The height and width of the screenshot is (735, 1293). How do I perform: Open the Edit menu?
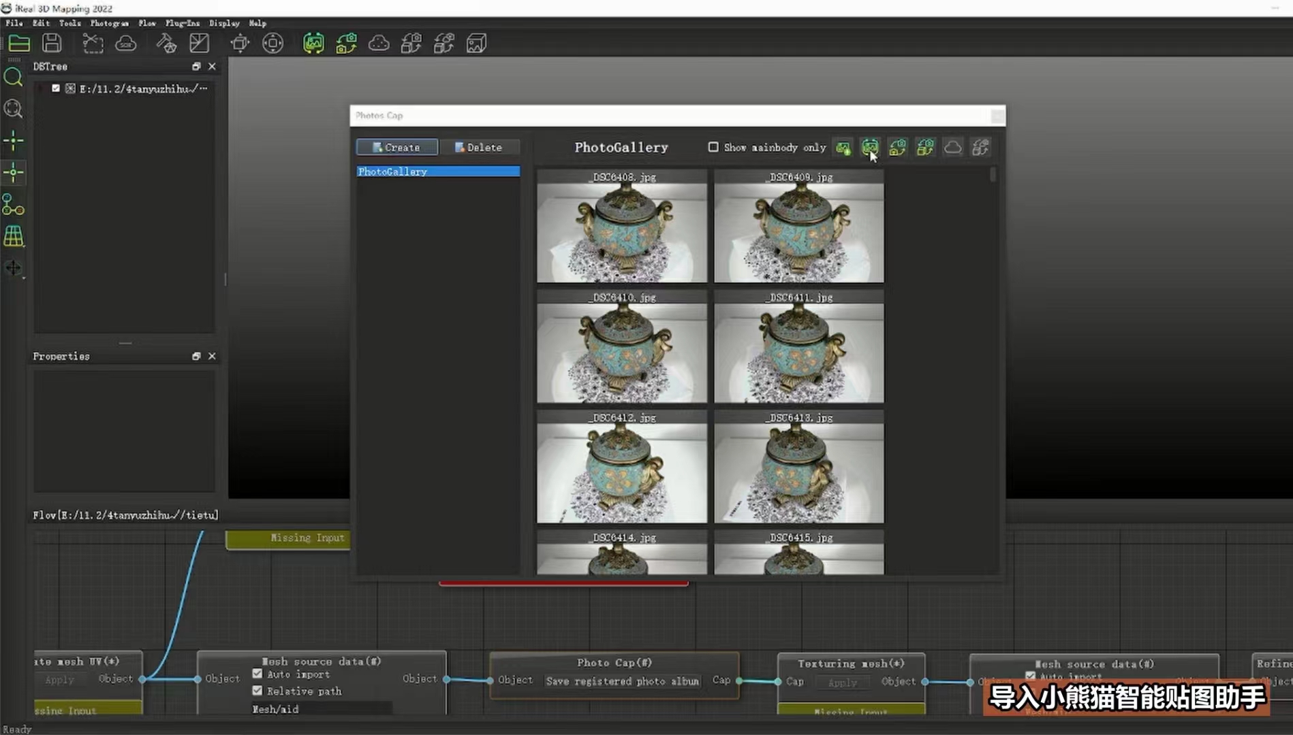pos(41,23)
